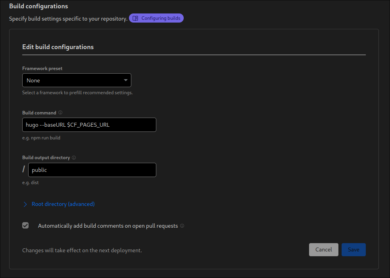Click the dropdown caret on the None selector

click(126, 80)
